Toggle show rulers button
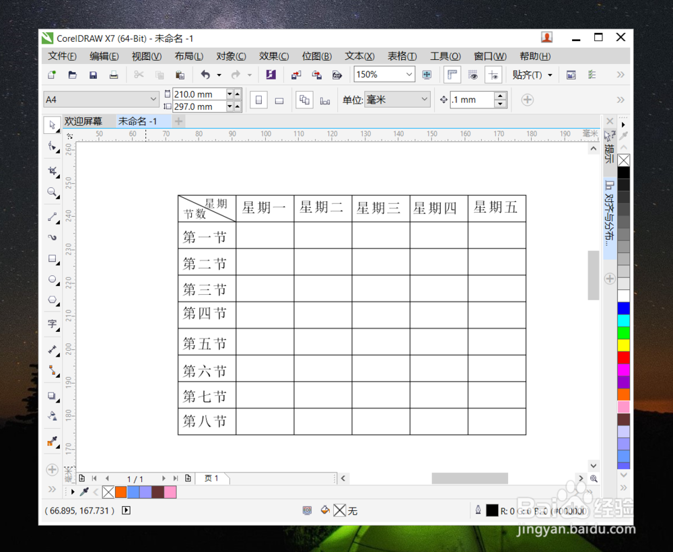 coord(452,75)
